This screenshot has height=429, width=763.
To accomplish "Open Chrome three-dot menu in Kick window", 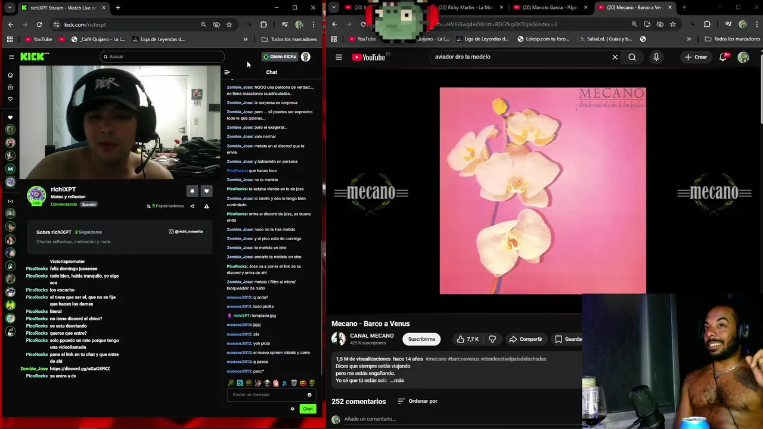I will pos(314,24).
